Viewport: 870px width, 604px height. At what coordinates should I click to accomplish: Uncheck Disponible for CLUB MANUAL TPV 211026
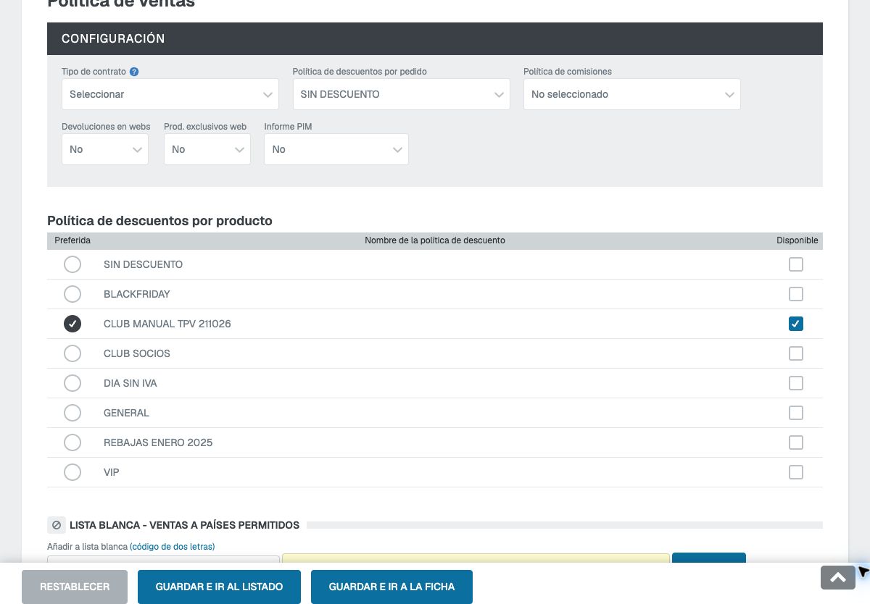[x=796, y=324]
